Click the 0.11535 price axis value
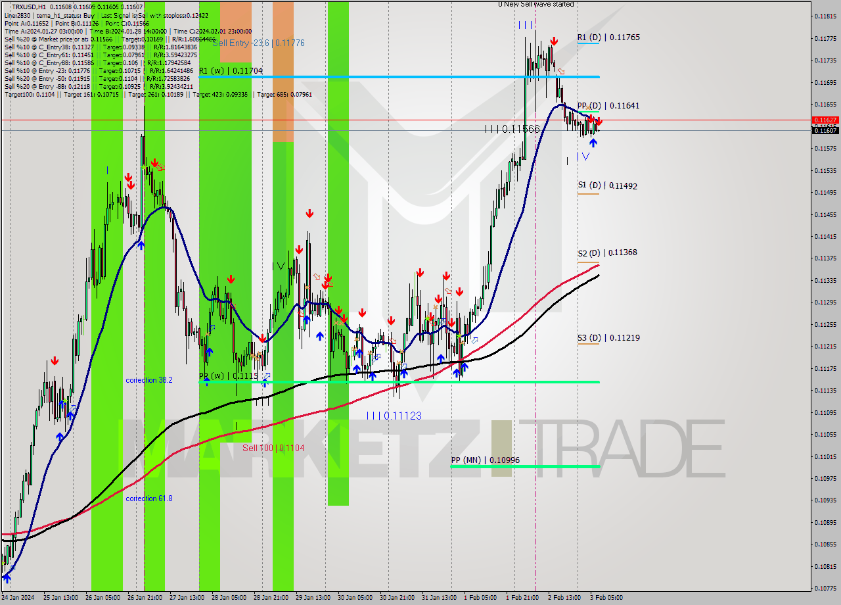 click(x=825, y=170)
